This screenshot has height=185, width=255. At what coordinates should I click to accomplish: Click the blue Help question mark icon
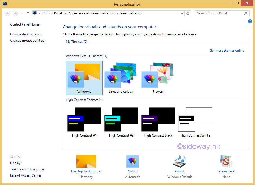click(x=250, y=21)
